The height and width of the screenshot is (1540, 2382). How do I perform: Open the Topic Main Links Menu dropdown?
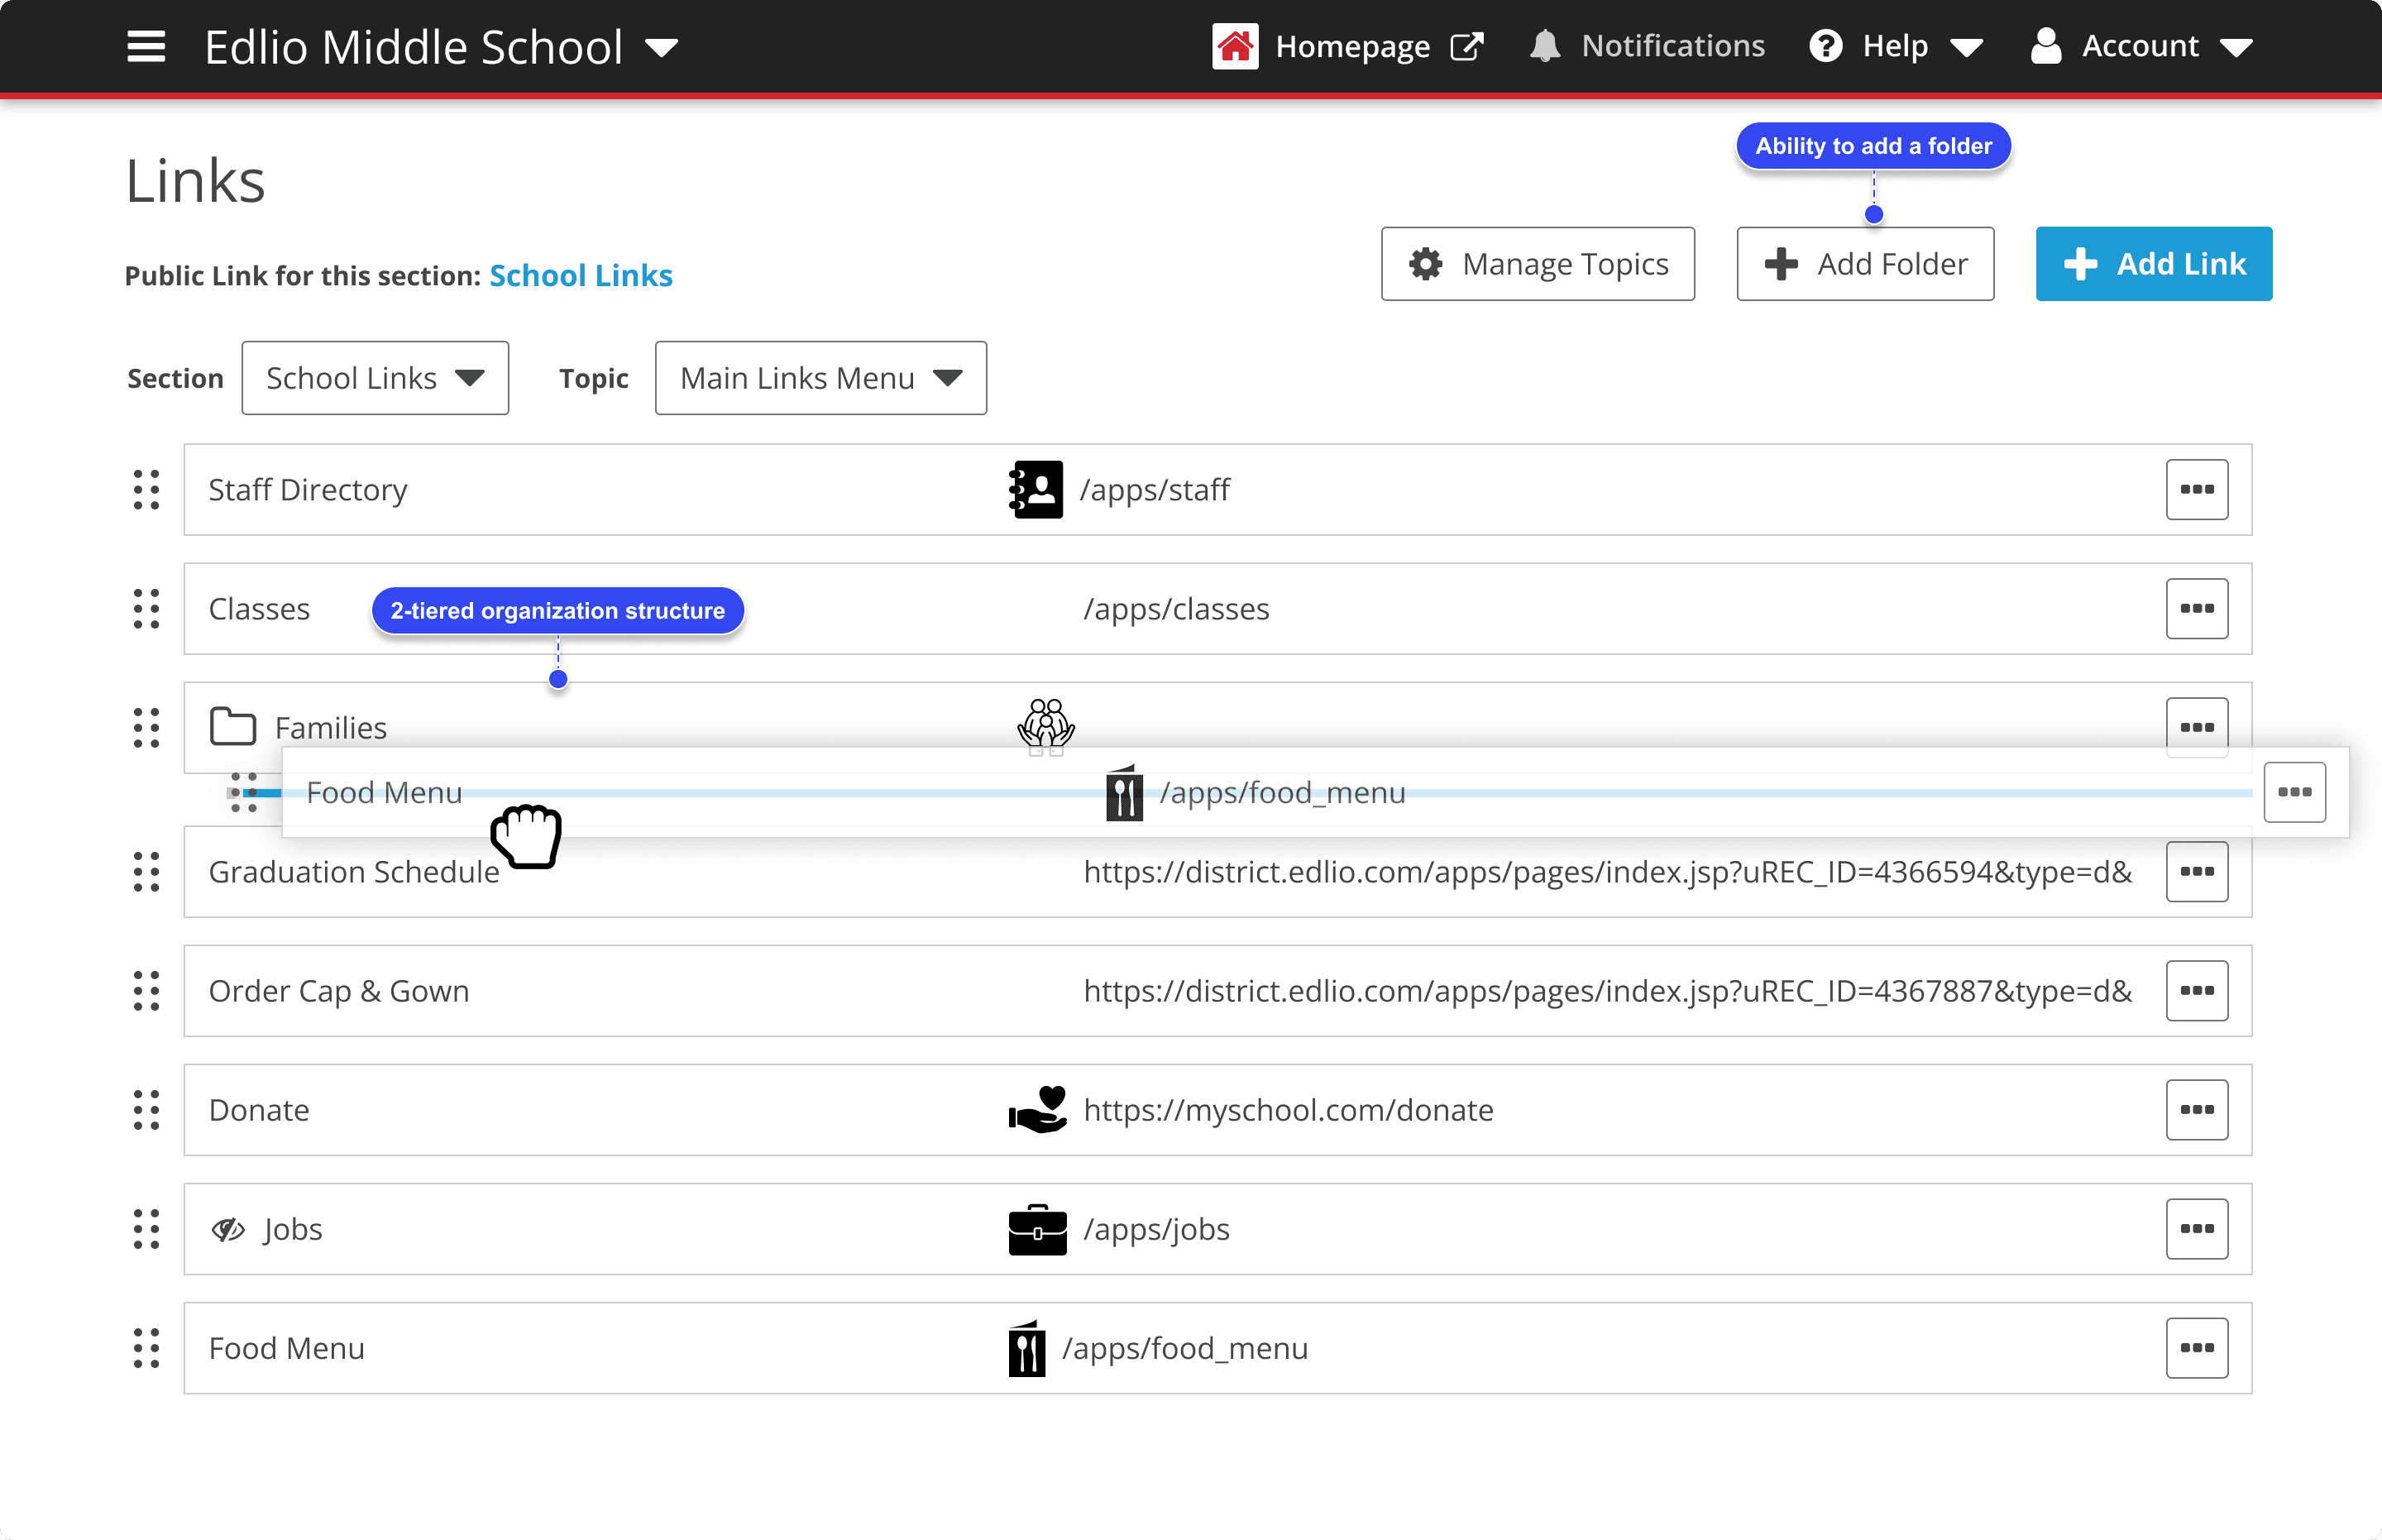(x=820, y=378)
